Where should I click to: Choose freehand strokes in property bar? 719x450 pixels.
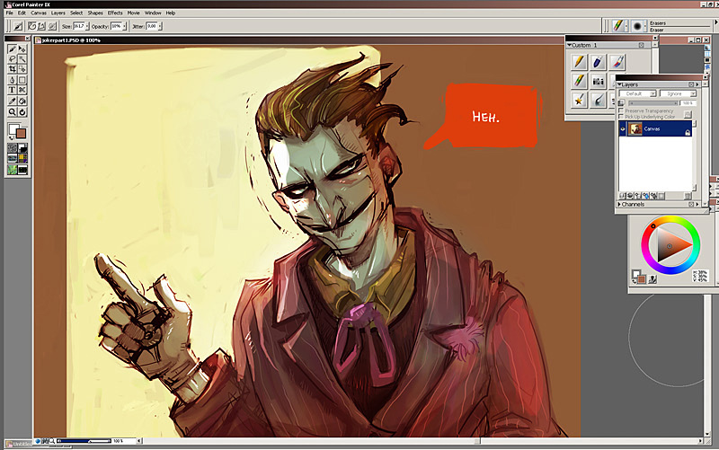point(32,26)
